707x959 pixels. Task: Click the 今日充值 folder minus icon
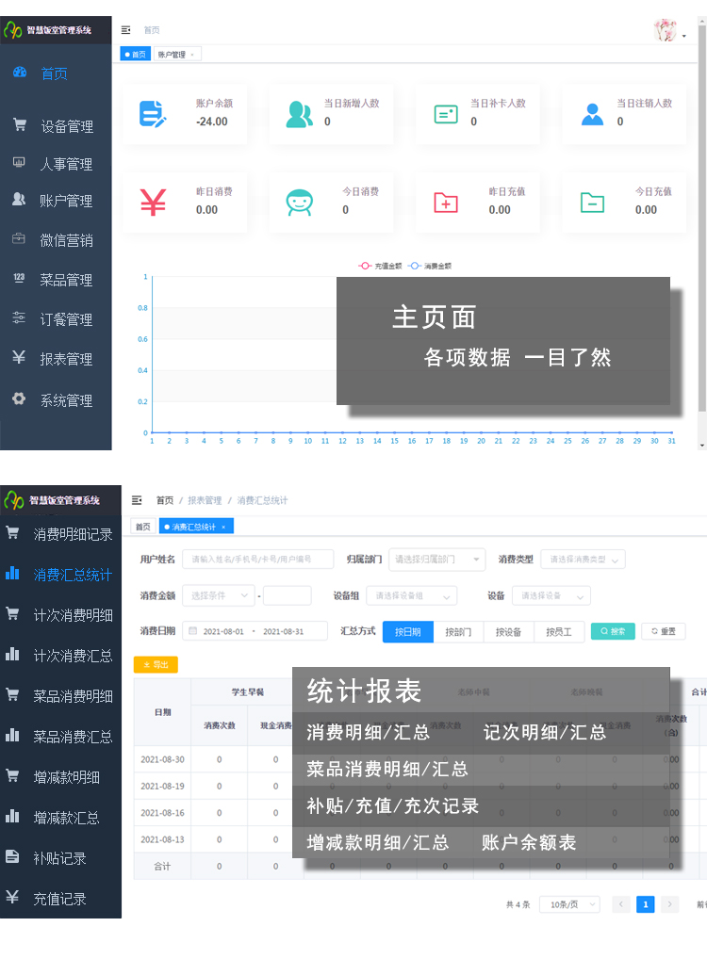592,203
